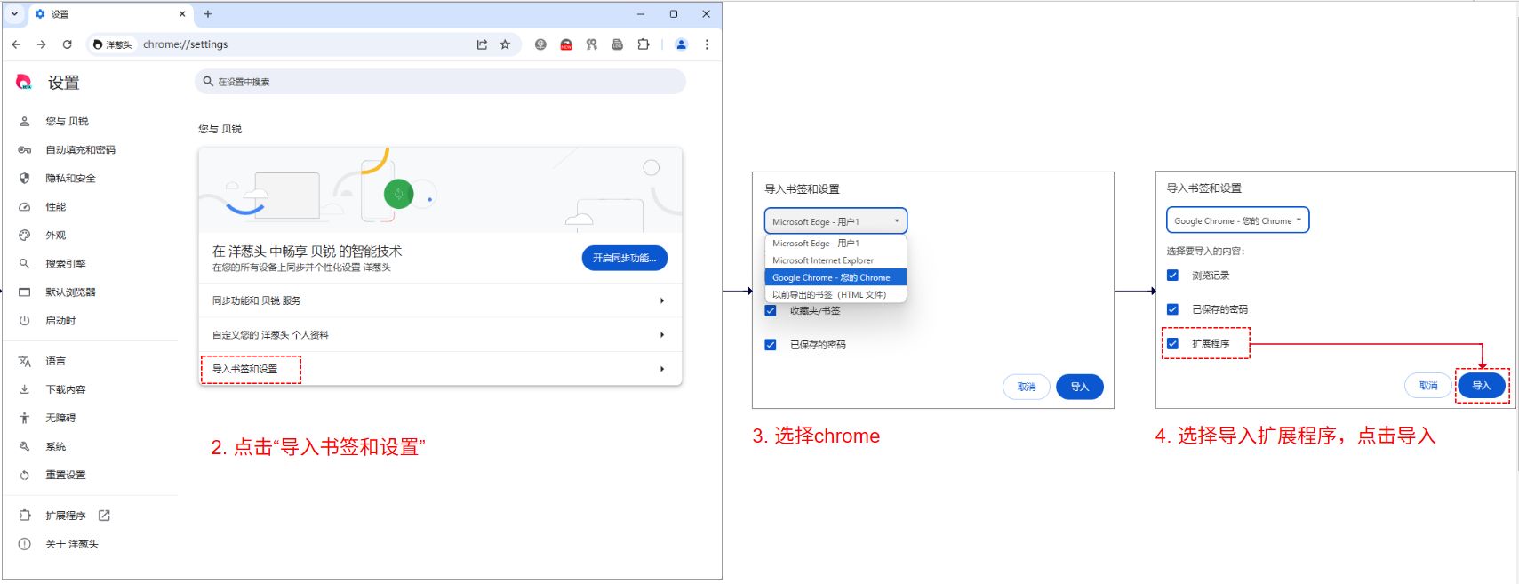Select 以前导出的书签 (HTML 文件) option
The width and height of the screenshot is (1519, 584).
(x=835, y=294)
